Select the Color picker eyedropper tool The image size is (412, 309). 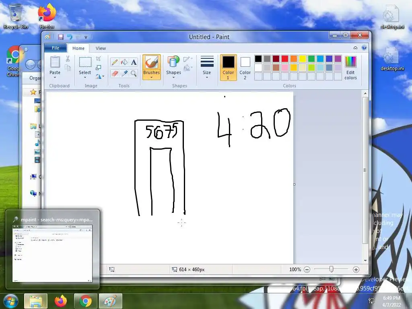coord(124,73)
